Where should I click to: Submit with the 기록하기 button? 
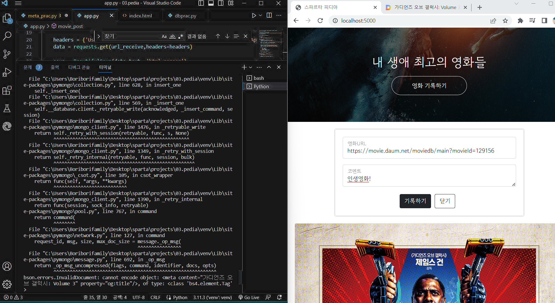[x=415, y=201]
